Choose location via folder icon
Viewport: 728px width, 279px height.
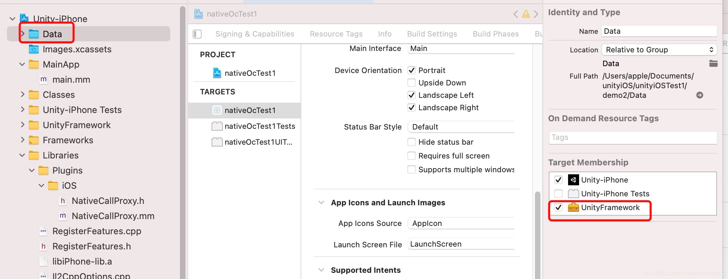pos(713,63)
